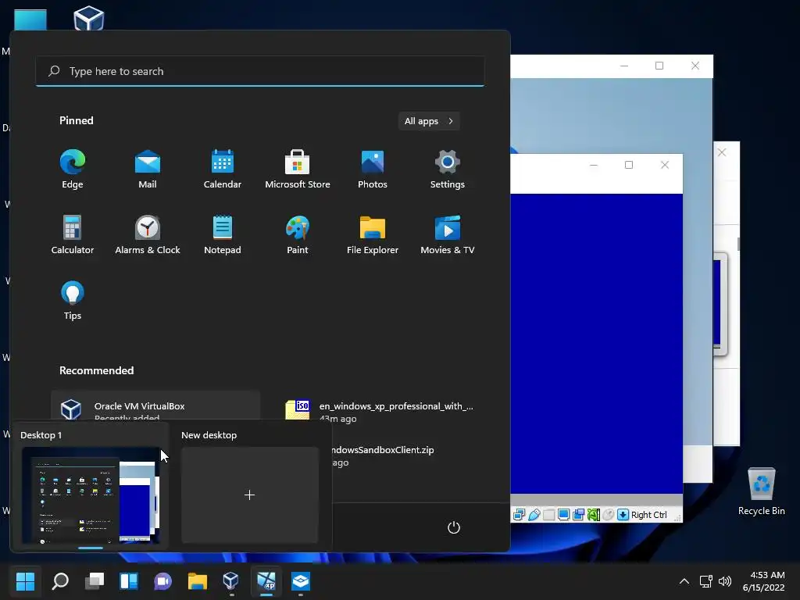Click VM status bar mouse integration icon
The height and width of the screenshot is (600, 800).
tap(608, 515)
